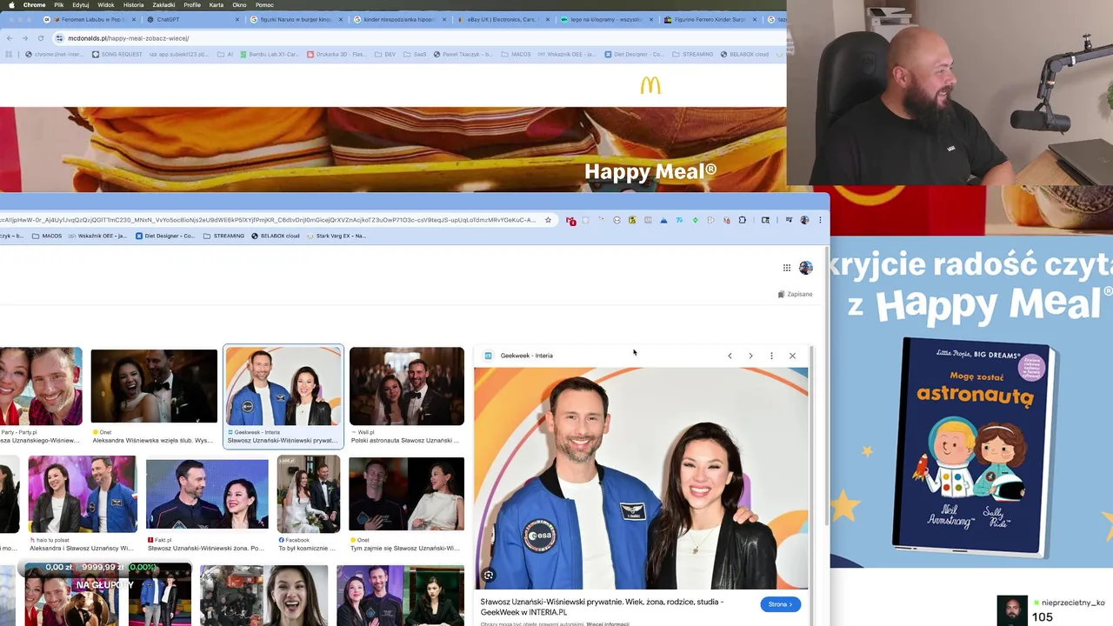Open the SaaS bookmarks folder
Viewport: 1113px width, 626px height.
[x=415, y=54]
